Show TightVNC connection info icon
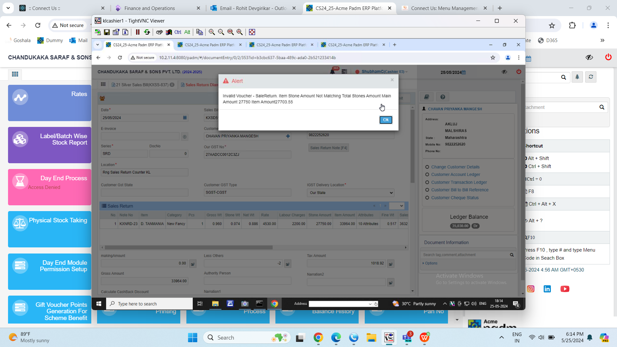Image resolution: width=617 pixels, height=347 pixels. tap(125, 32)
